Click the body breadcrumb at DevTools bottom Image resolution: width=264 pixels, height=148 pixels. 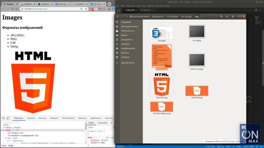[x=11, y=146]
